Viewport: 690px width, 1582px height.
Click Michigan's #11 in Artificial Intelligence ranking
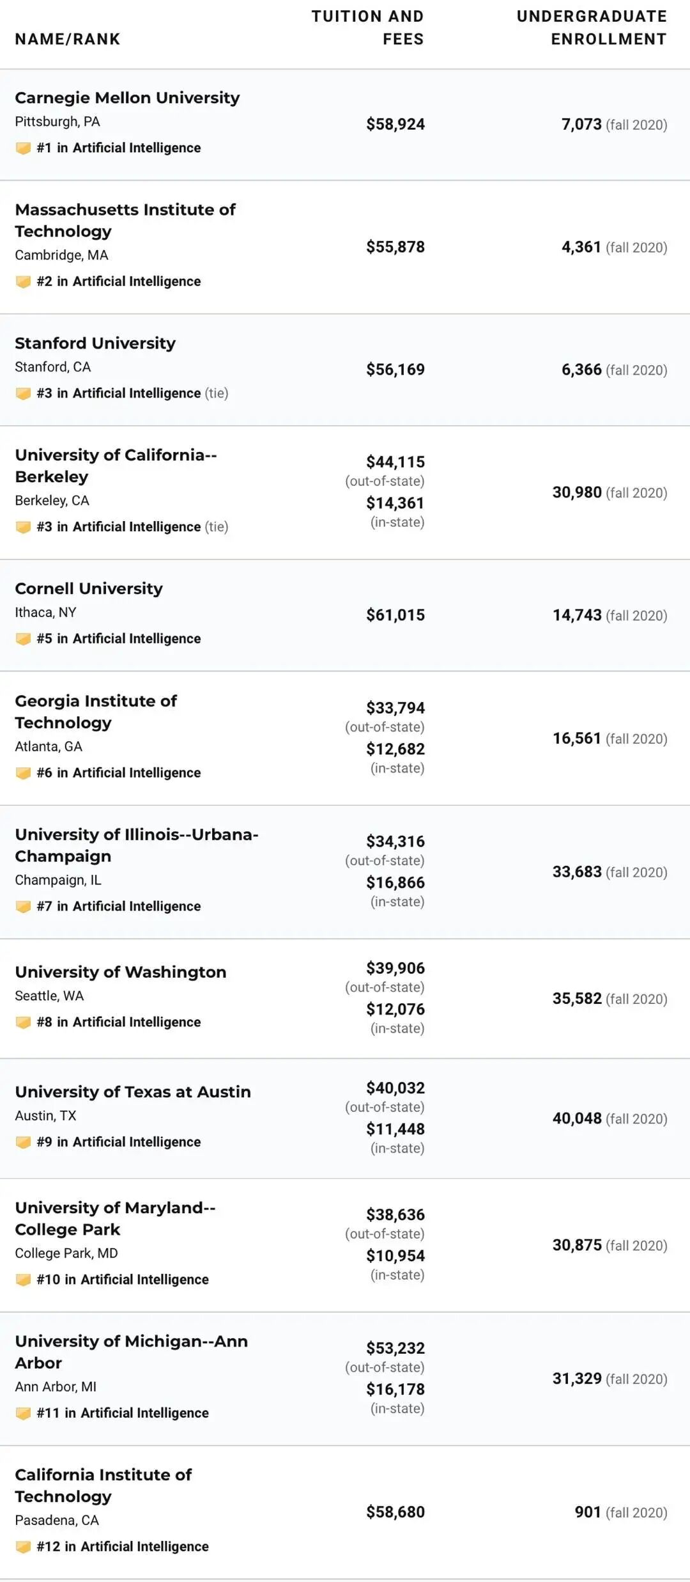(123, 1413)
